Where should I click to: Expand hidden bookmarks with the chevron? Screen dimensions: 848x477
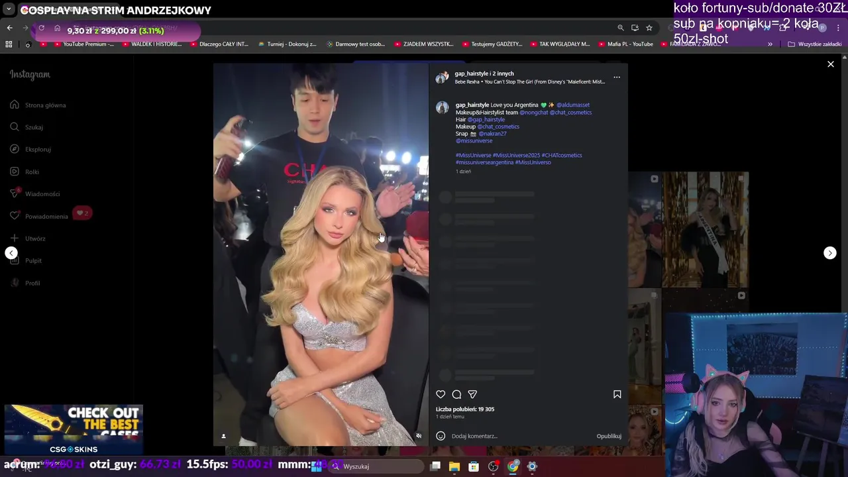(x=770, y=44)
